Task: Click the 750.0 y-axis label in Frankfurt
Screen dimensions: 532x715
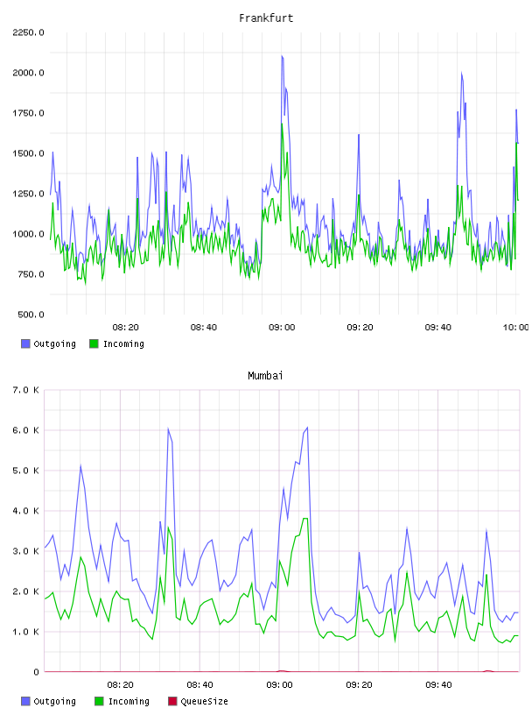Action: pos(31,274)
